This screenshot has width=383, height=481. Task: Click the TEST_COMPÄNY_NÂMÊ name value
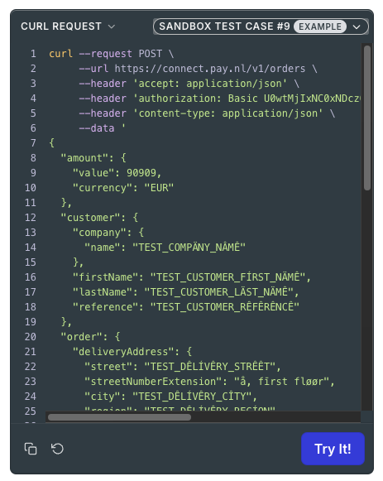coord(189,248)
